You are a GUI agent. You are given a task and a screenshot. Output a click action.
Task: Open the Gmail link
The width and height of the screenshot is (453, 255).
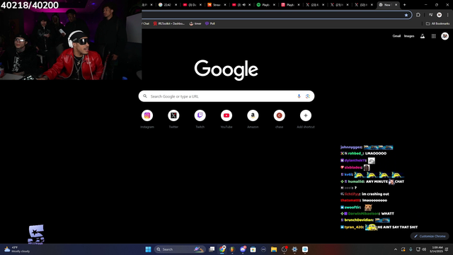tap(396, 36)
